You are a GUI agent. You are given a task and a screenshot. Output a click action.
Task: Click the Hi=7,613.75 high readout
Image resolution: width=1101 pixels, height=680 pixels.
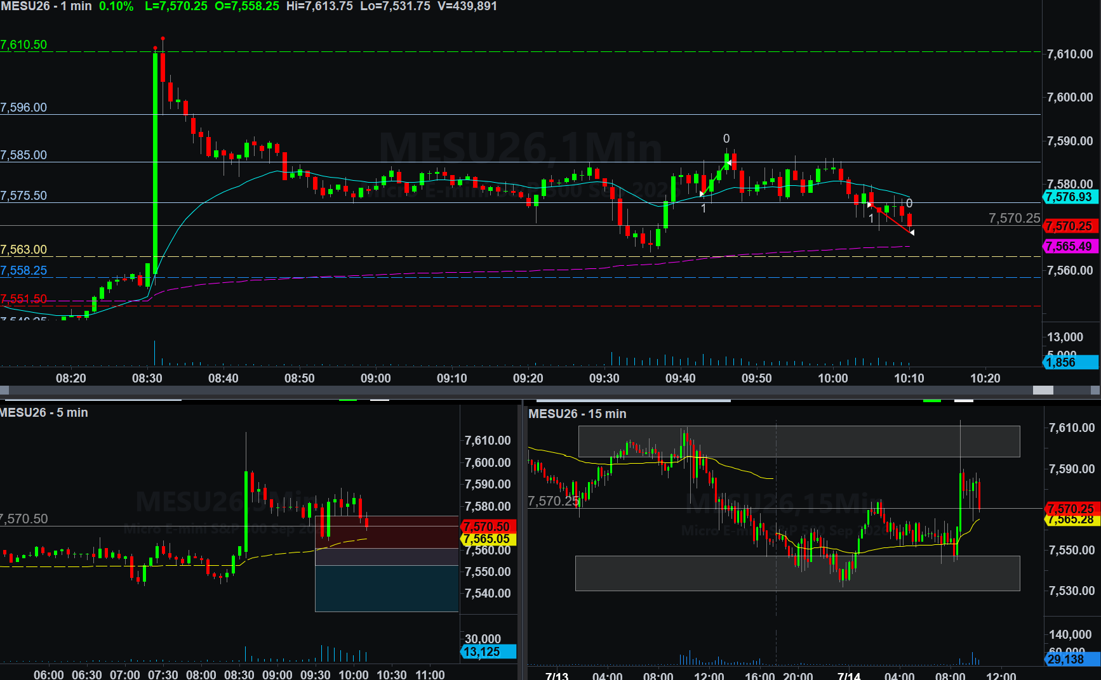(319, 6)
